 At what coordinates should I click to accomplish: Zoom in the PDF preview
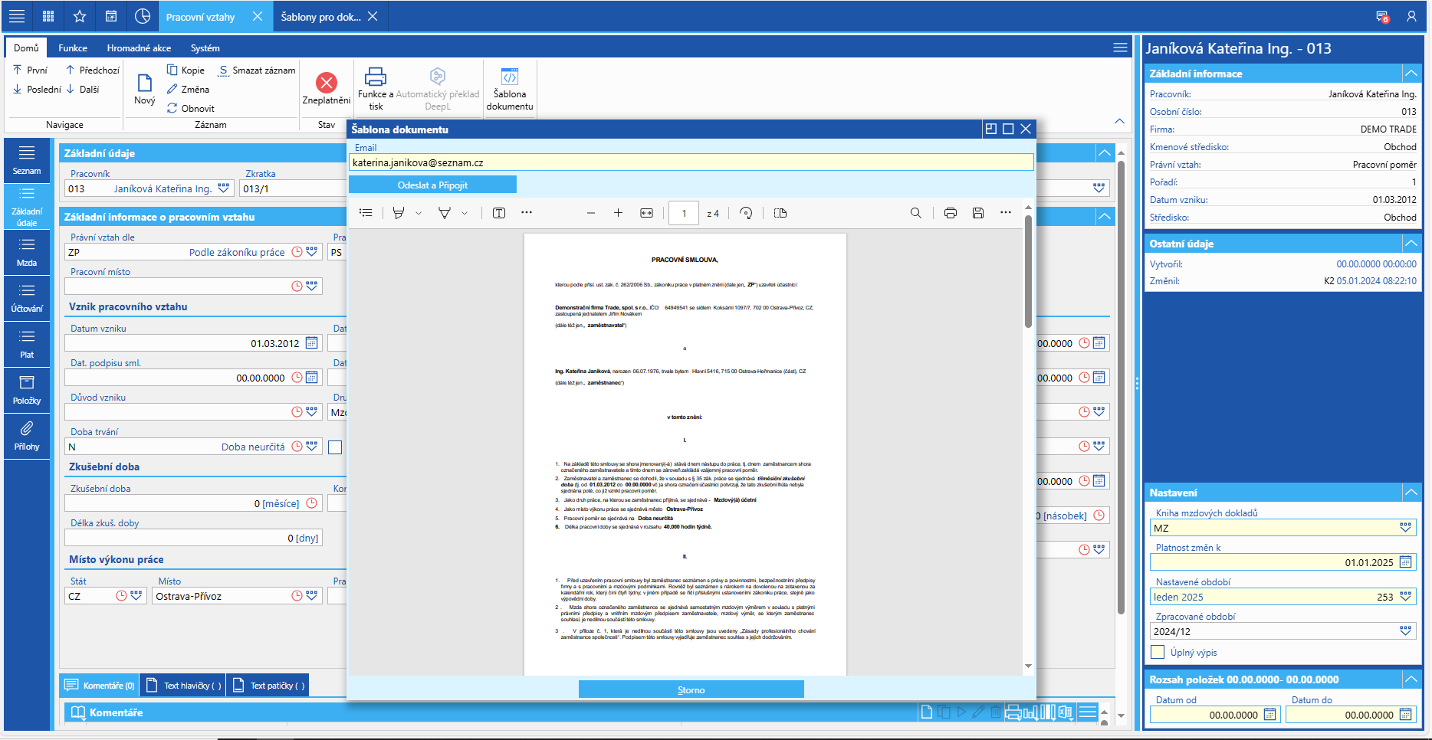(x=618, y=213)
